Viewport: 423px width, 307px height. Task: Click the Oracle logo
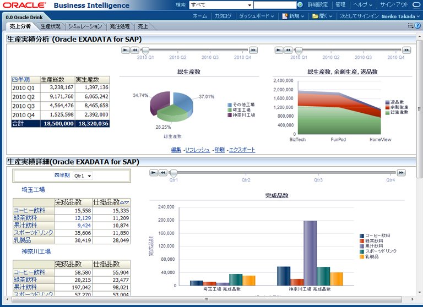pyautogui.click(x=24, y=5)
